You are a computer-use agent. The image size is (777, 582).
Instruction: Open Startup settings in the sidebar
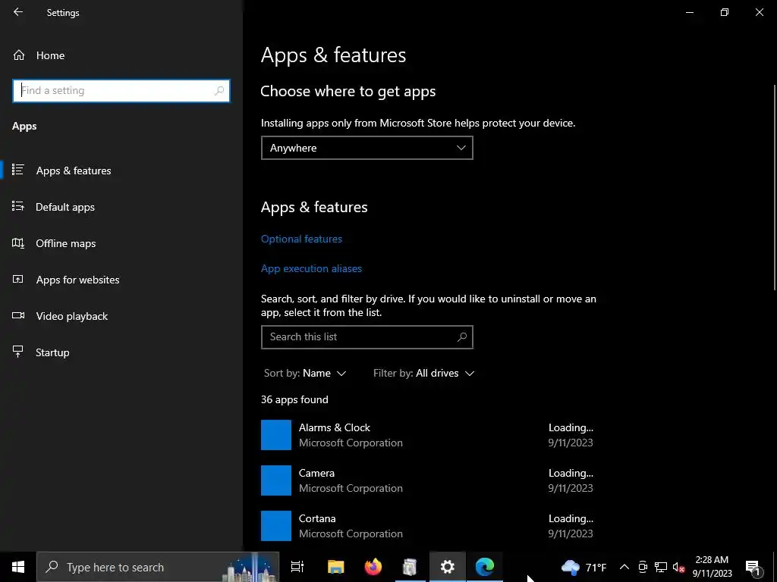pos(121,352)
